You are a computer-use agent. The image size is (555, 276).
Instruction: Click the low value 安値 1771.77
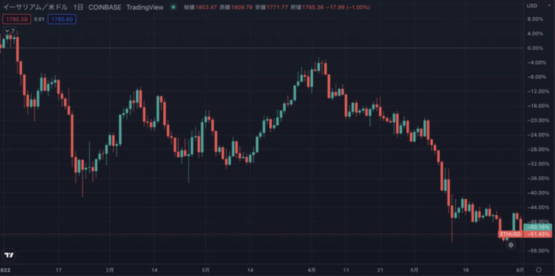point(271,7)
